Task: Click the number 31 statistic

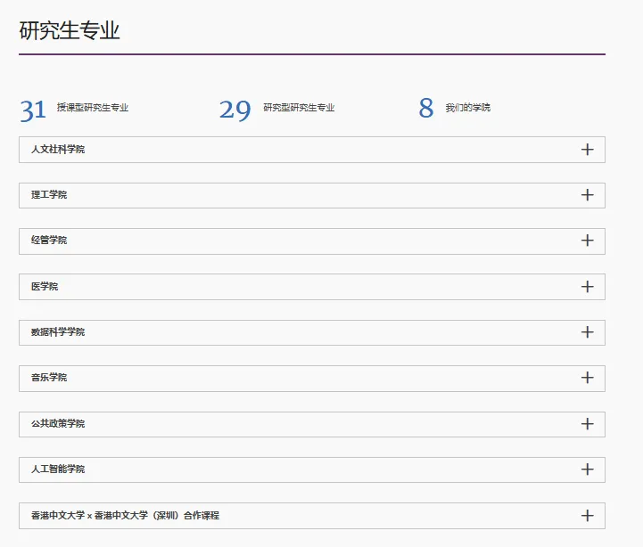Action: [33, 110]
